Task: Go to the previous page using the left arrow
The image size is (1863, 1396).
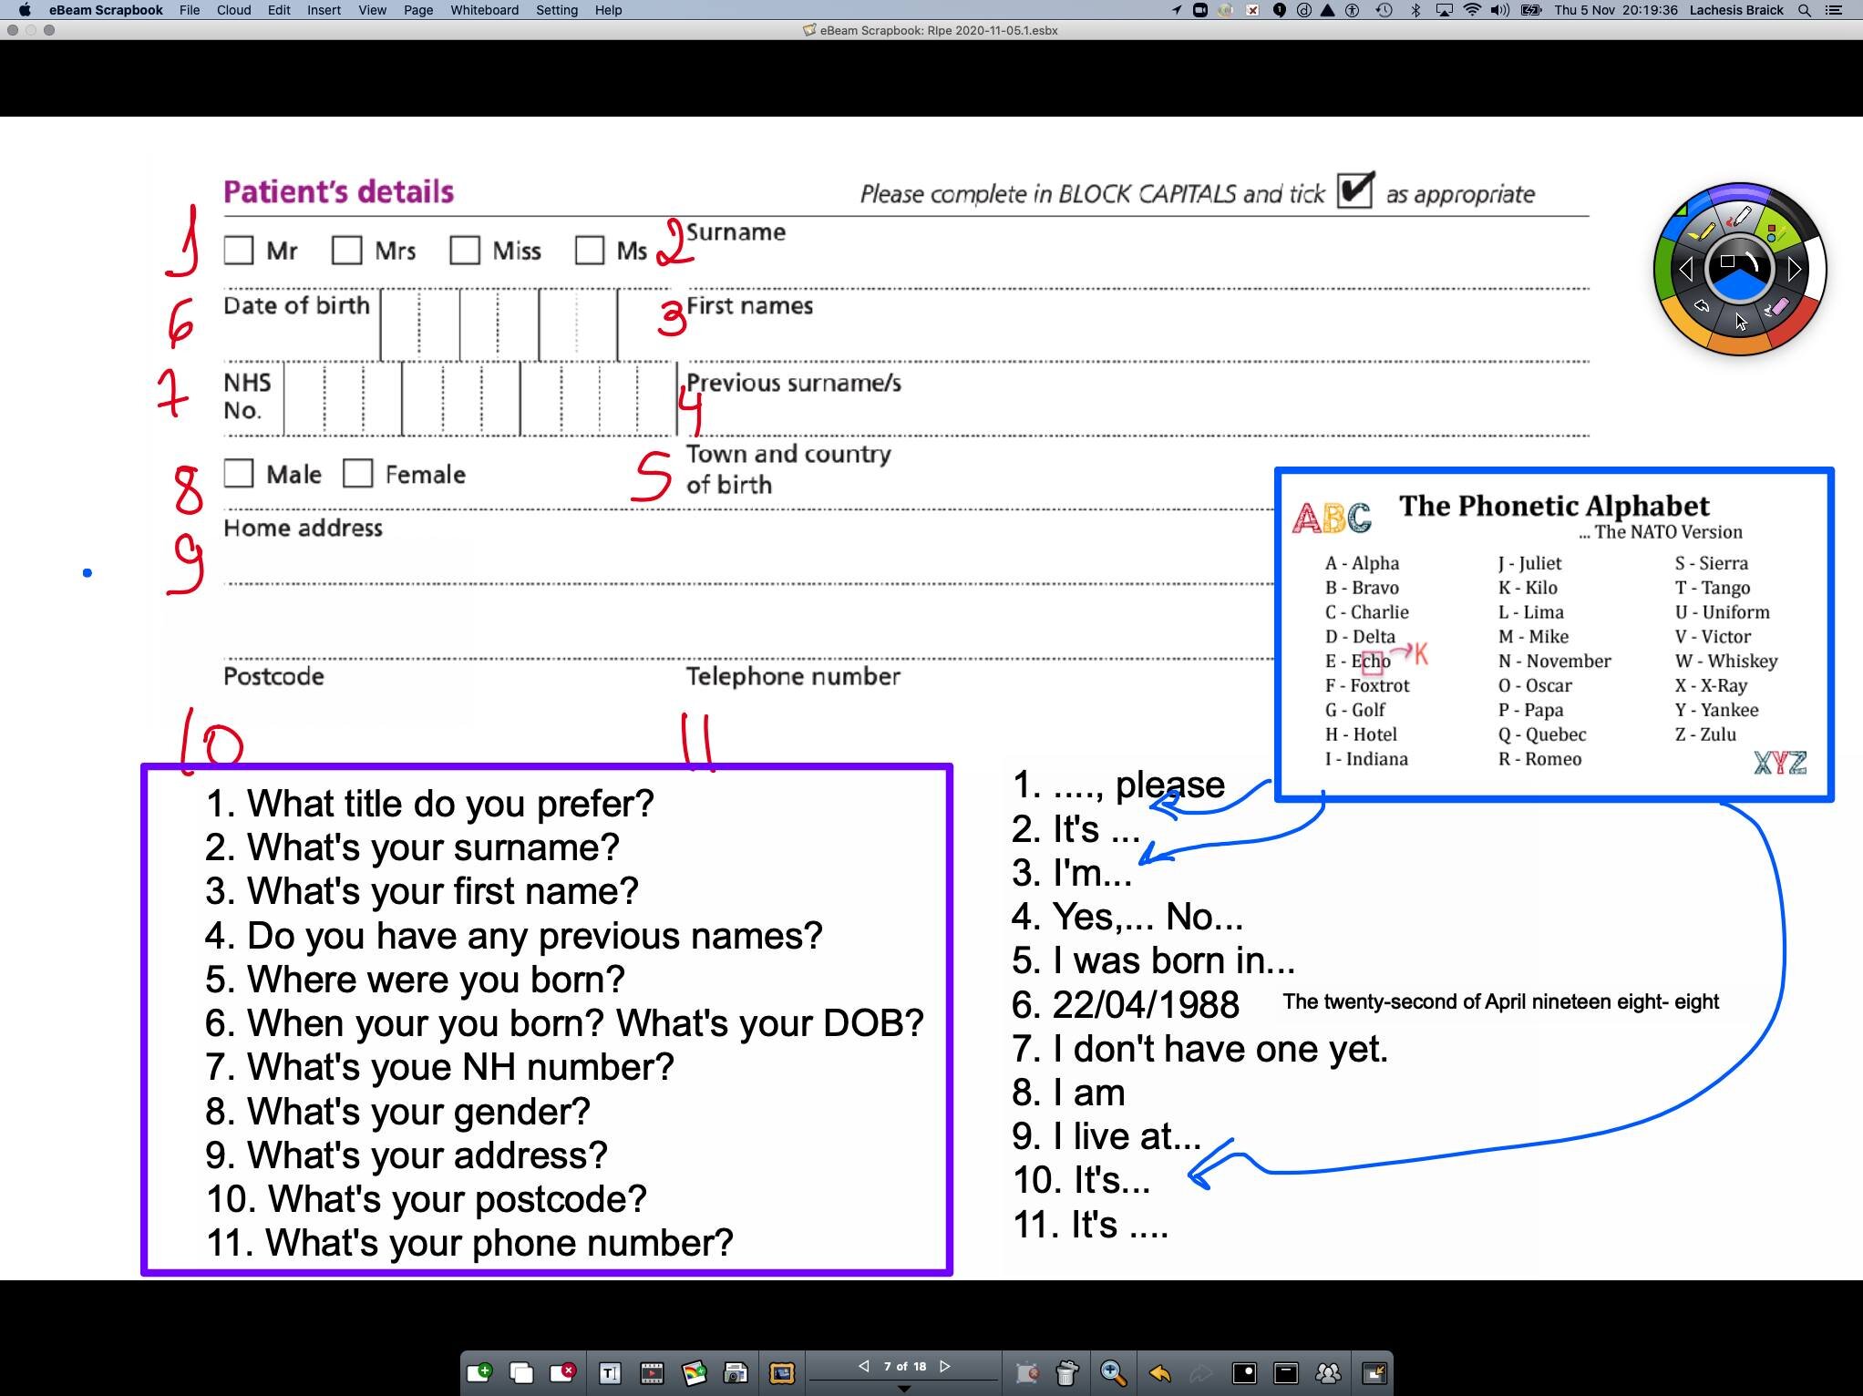Action: point(863,1366)
